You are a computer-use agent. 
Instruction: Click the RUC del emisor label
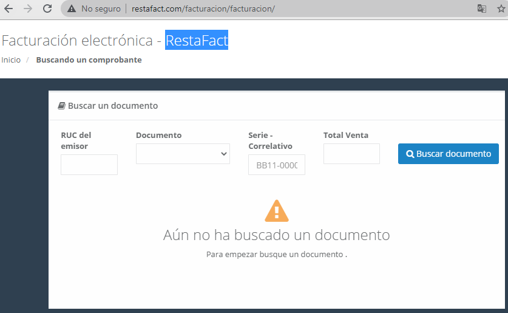pyautogui.click(x=76, y=140)
